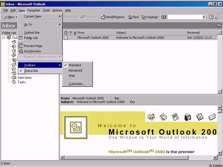Screen dimensions: 223x167
Task: Uncheck the Status Bar option
Action: point(40,71)
